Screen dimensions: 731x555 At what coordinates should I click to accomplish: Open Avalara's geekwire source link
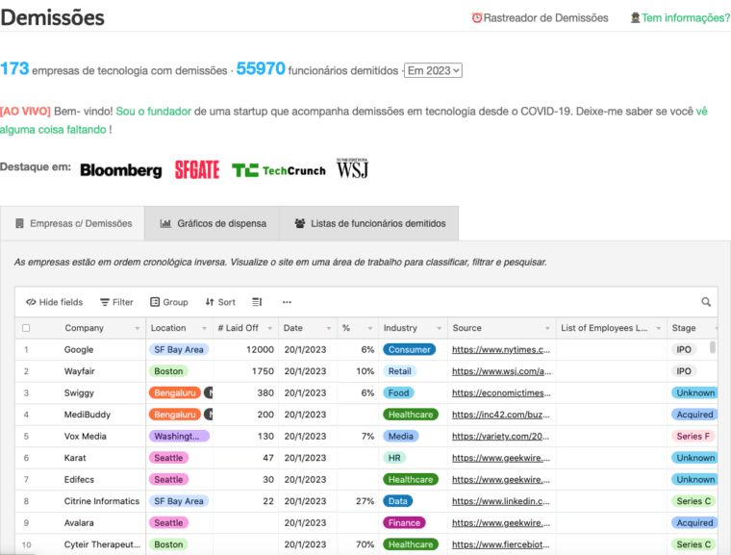pyautogui.click(x=501, y=523)
